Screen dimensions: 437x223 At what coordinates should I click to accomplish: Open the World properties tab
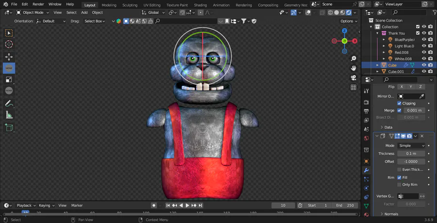point(367,138)
